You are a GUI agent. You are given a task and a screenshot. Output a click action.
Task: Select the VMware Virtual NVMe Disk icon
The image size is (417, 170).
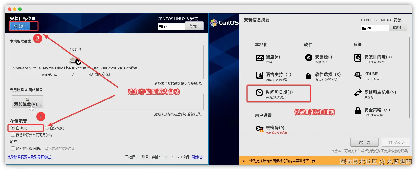point(75,60)
